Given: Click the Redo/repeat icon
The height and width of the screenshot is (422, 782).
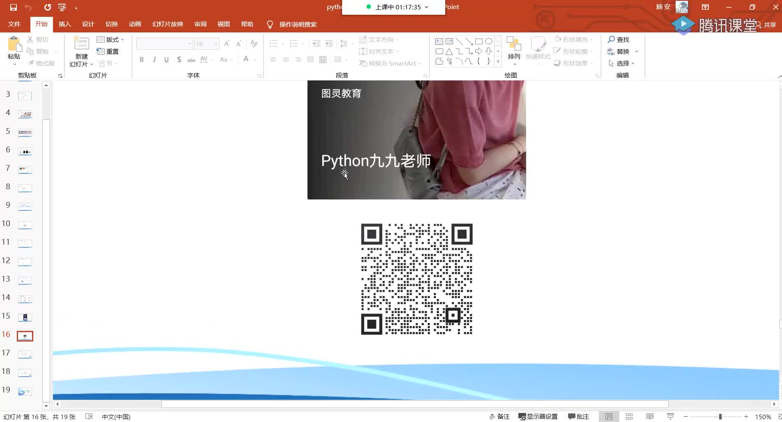Looking at the screenshot, I should (x=48, y=7).
